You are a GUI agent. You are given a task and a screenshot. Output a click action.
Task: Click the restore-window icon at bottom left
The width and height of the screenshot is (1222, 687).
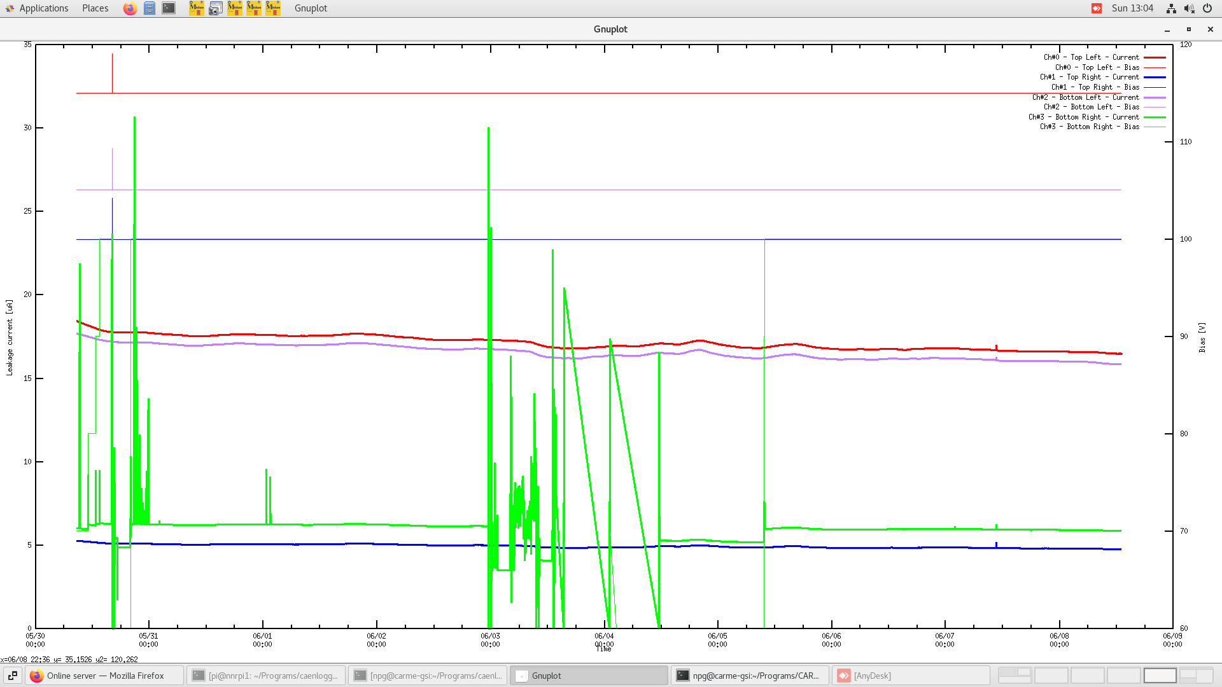pyautogui.click(x=13, y=676)
